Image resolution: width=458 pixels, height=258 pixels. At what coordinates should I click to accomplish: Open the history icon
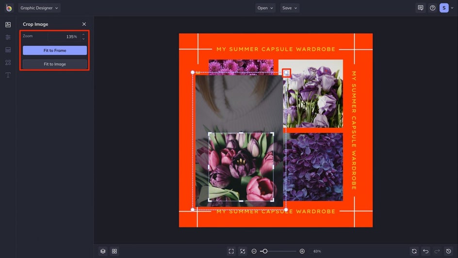(449, 251)
